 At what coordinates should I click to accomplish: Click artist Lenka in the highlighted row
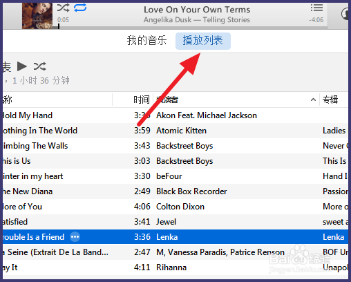pos(167,237)
